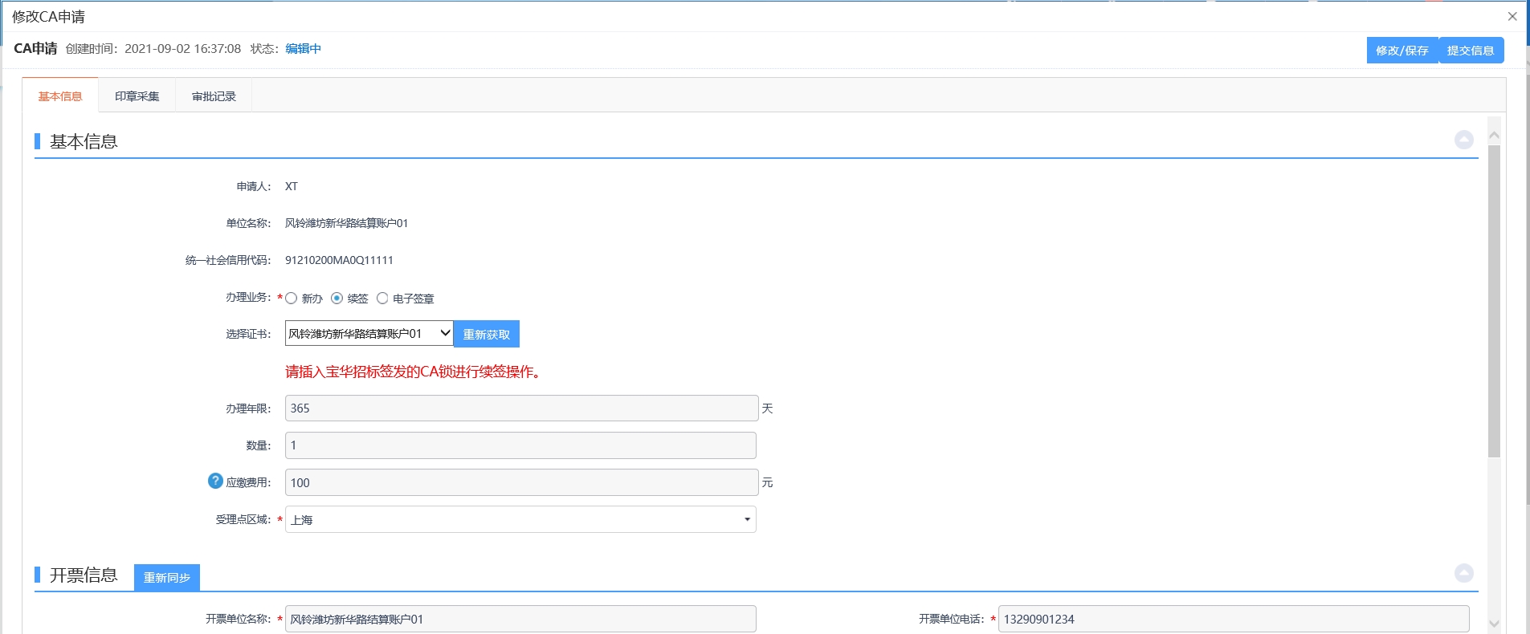Image resolution: width=1530 pixels, height=634 pixels.
Task: Click the help question mark beside 应缴费用
Action: (x=215, y=481)
